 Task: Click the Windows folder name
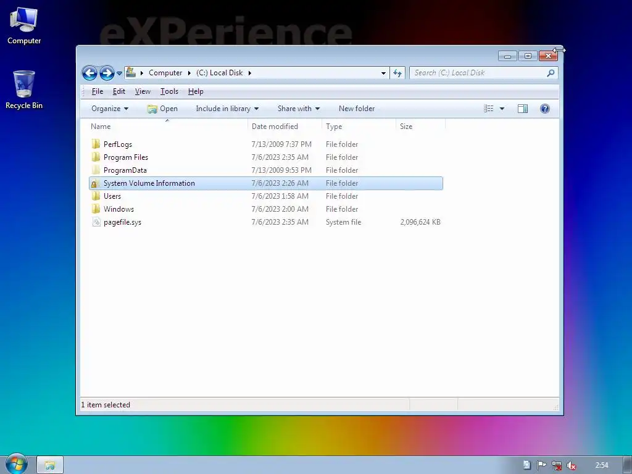[118, 209]
